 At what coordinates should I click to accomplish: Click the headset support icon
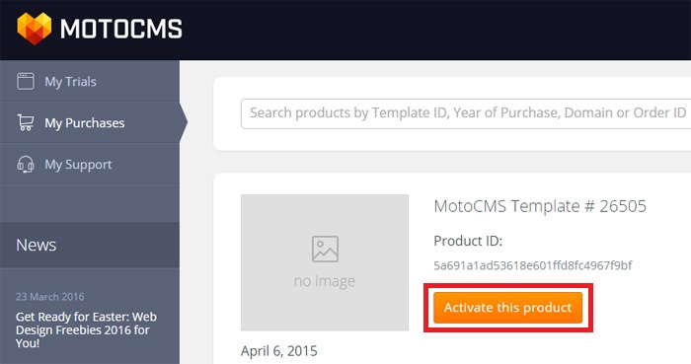point(26,164)
